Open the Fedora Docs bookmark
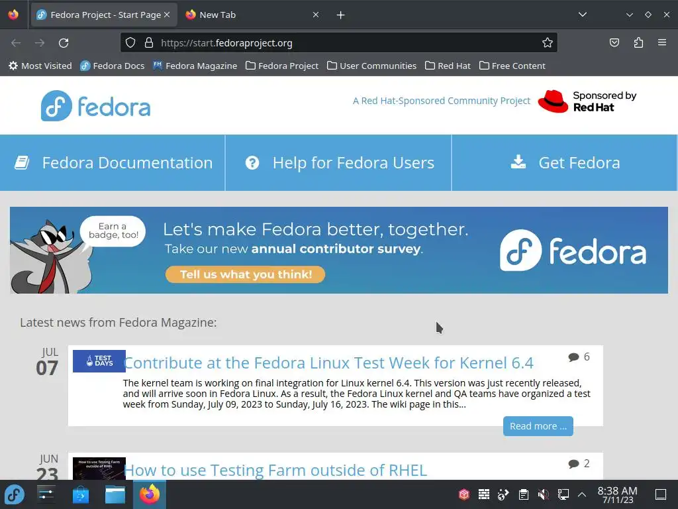The image size is (678, 509). [113, 66]
